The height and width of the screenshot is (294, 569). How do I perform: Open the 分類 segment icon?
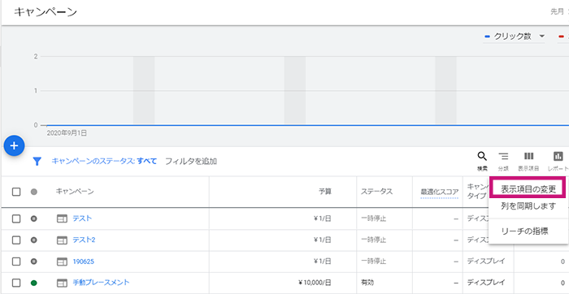pyautogui.click(x=503, y=157)
